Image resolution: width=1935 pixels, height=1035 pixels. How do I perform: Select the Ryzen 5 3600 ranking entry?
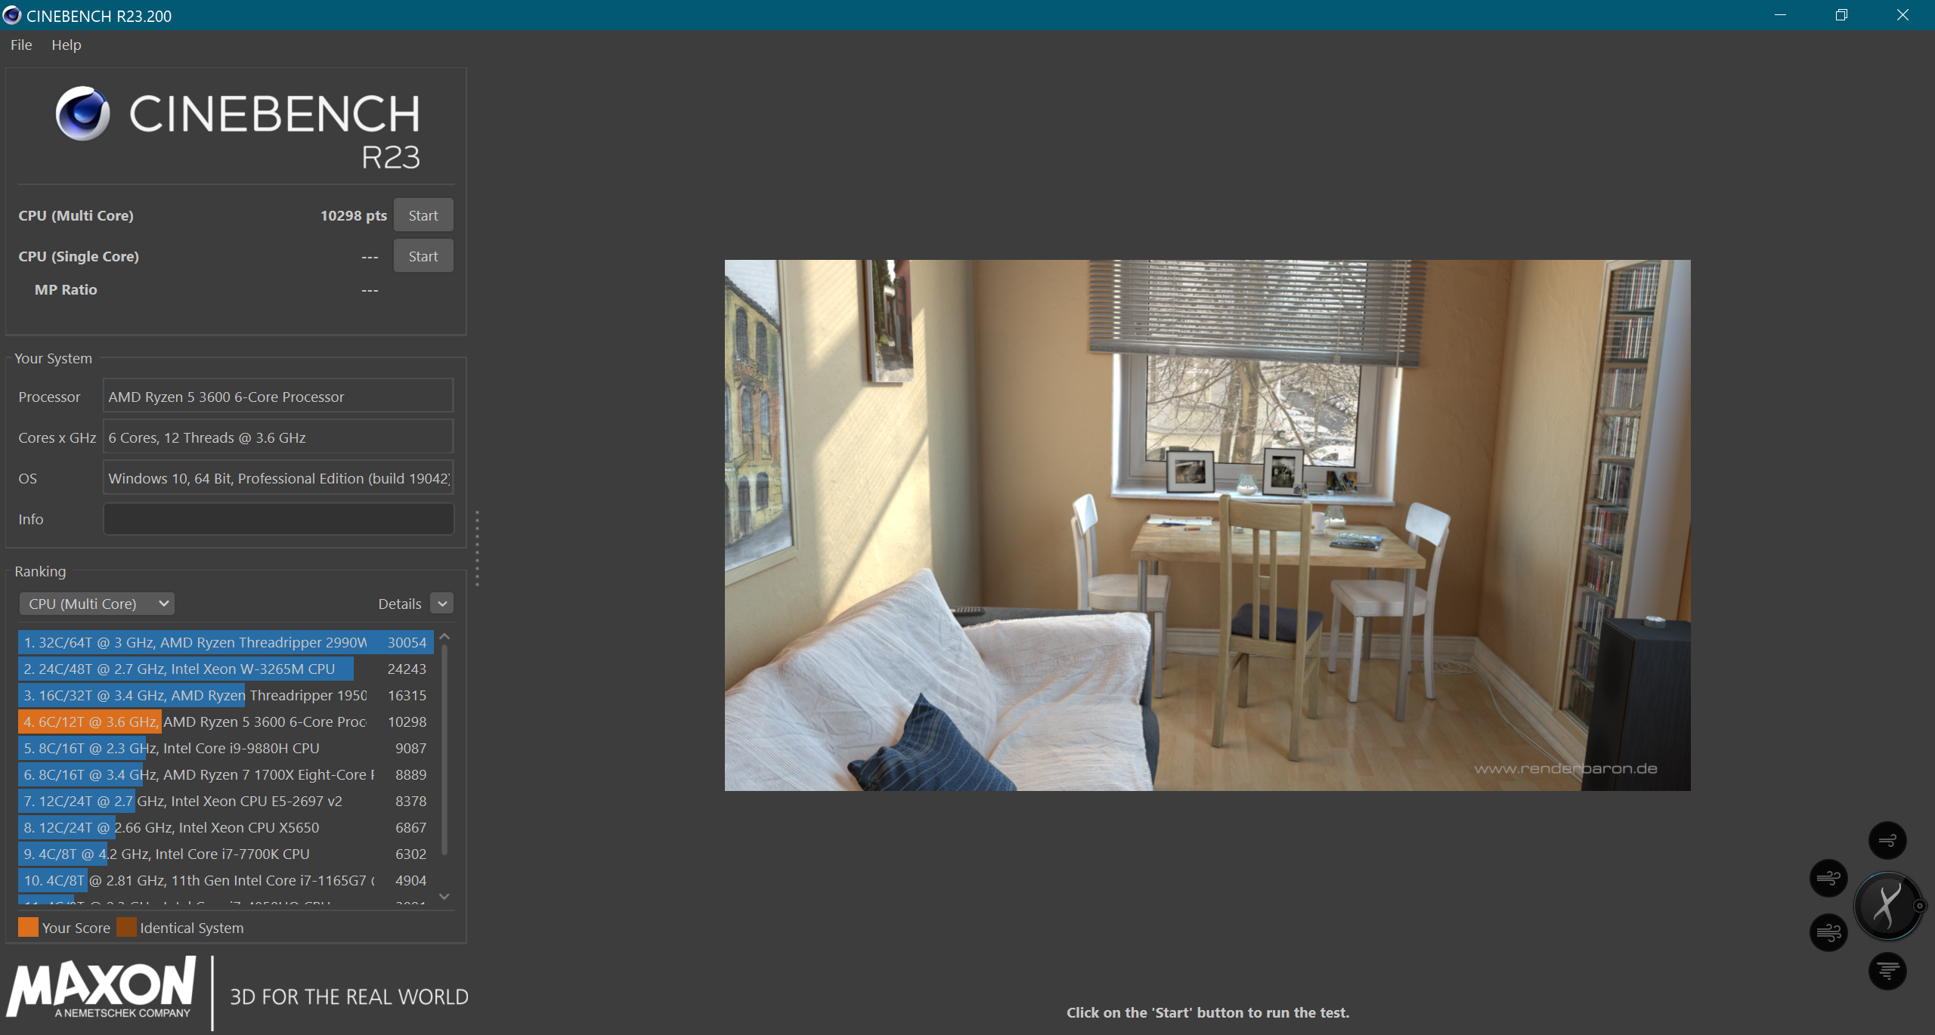click(x=224, y=721)
